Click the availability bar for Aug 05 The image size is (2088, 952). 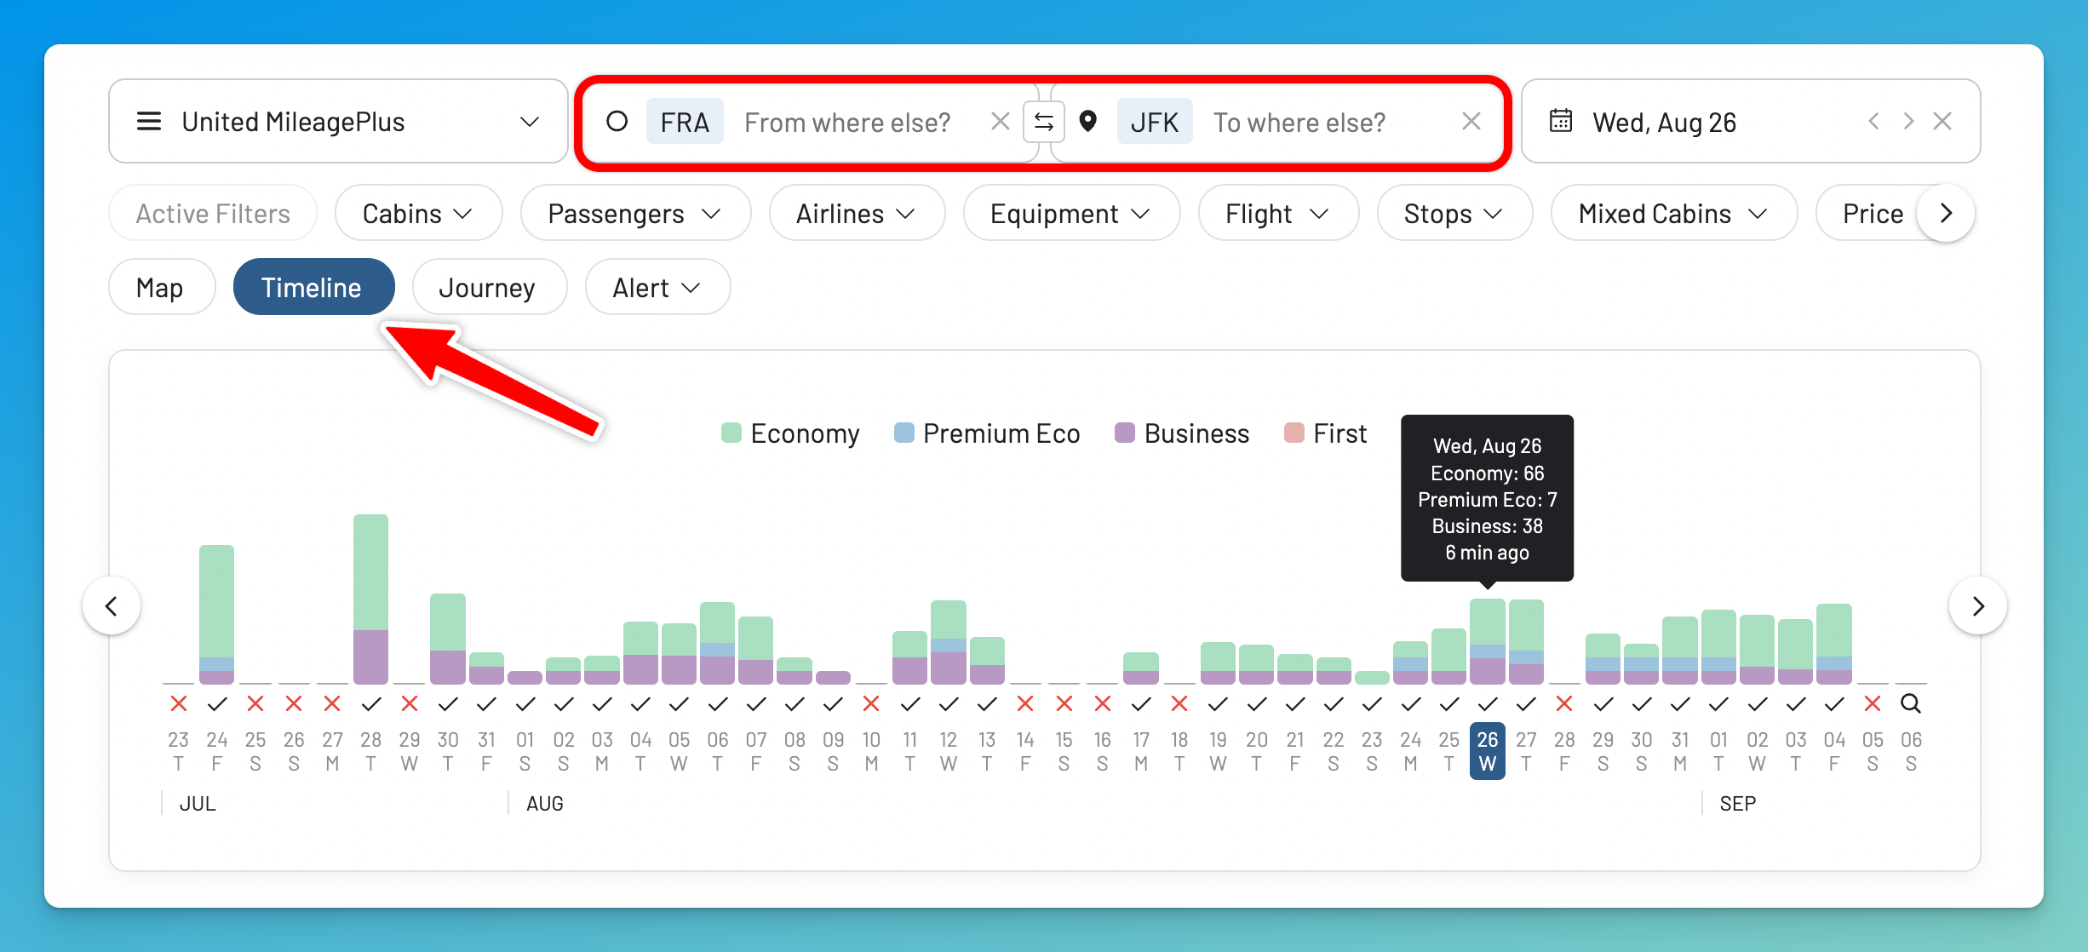tap(679, 654)
